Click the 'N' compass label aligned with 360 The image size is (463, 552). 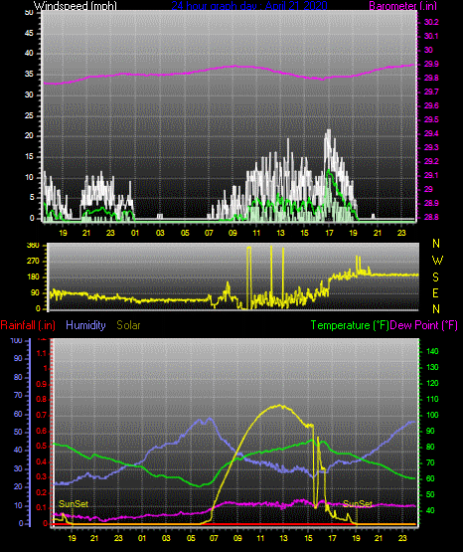tap(436, 244)
